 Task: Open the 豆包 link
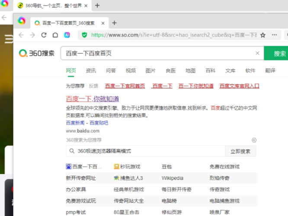coord(167,167)
